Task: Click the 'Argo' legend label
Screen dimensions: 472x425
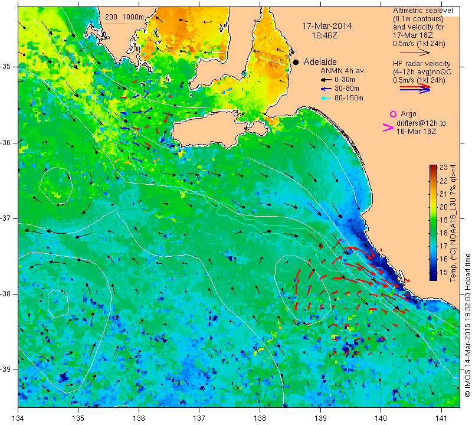Action: pyautogui.click(x=408, y=114)
